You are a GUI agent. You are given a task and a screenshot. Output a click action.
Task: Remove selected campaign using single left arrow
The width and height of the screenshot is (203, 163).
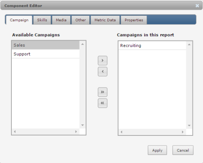pyautogui.click(x=103, y=71)
